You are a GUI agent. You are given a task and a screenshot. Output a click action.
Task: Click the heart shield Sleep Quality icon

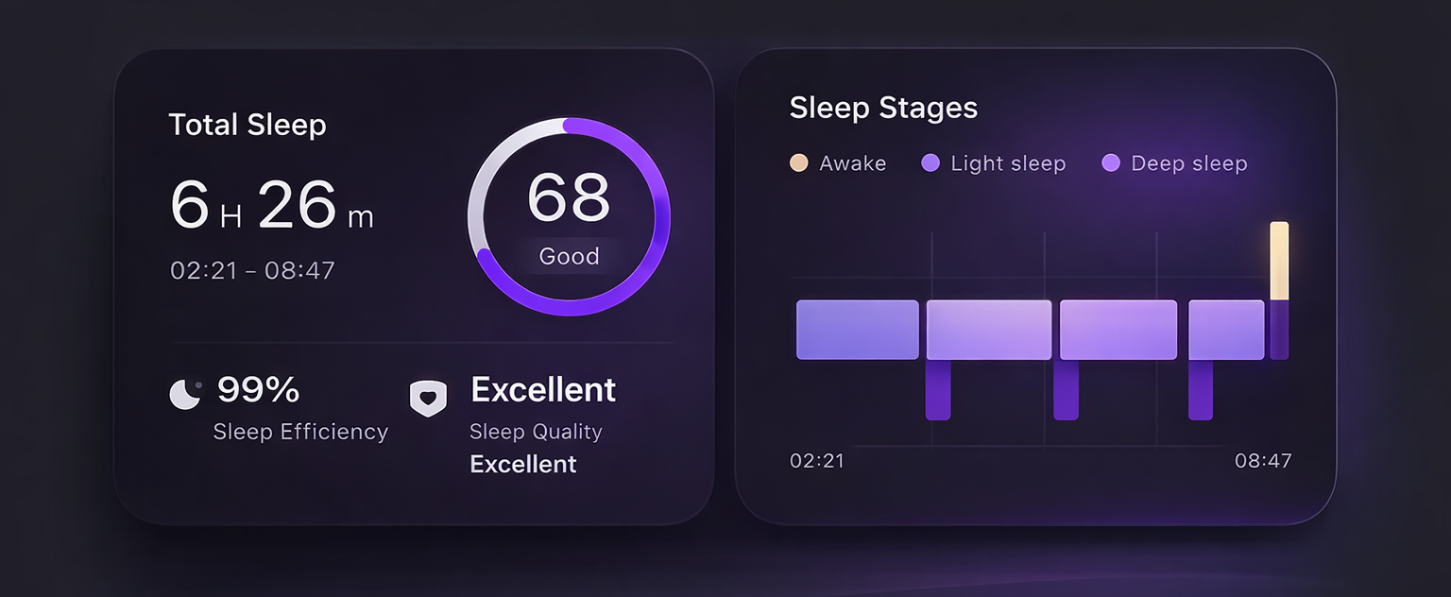(428, 398)
